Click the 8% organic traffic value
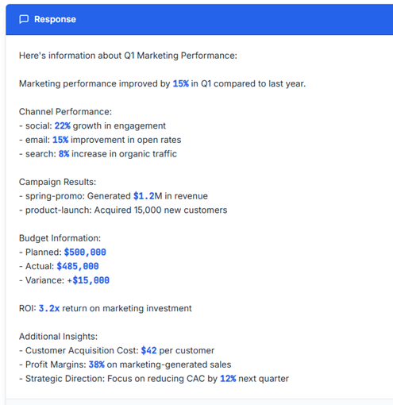Screen dimensions: 393x405 [64, 154]
